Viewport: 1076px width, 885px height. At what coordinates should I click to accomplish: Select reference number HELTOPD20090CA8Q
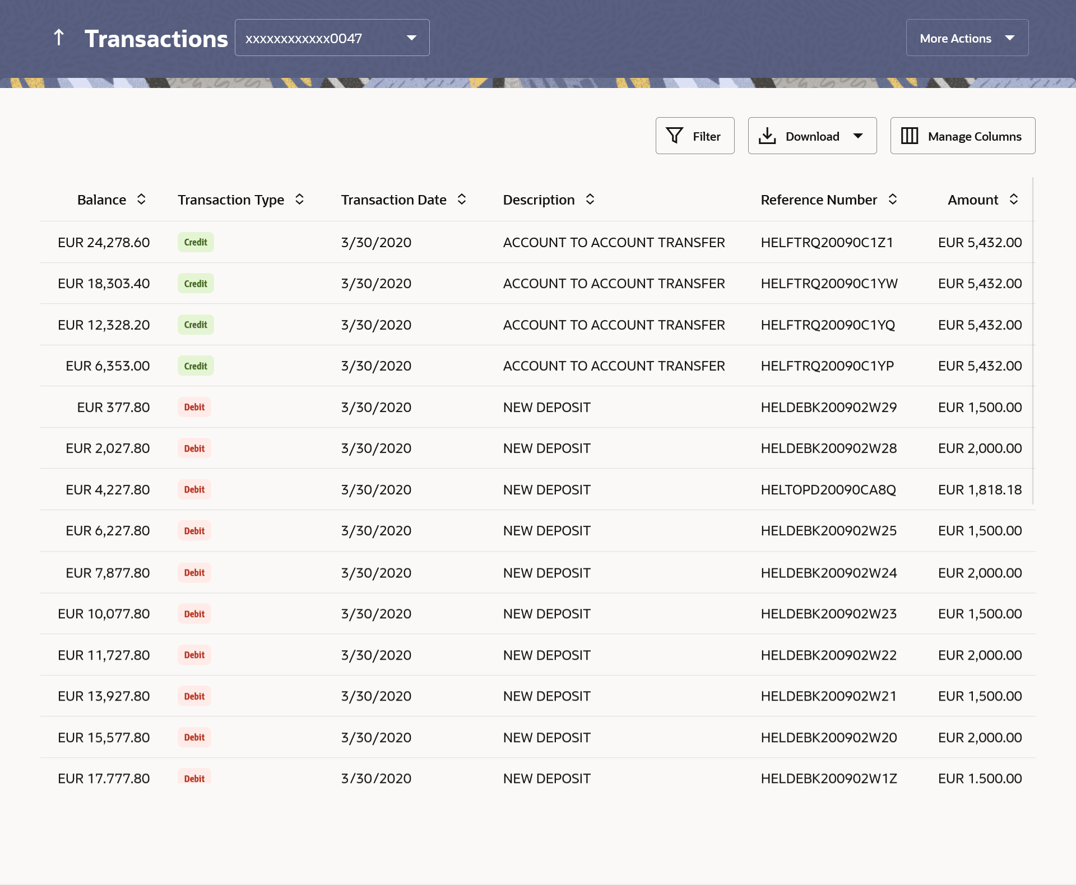(x=828, y=490)
